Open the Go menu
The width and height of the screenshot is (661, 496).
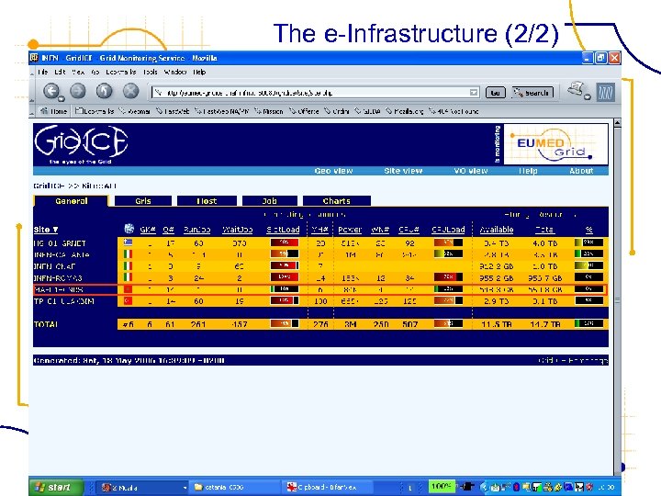[x=95, y=73]
